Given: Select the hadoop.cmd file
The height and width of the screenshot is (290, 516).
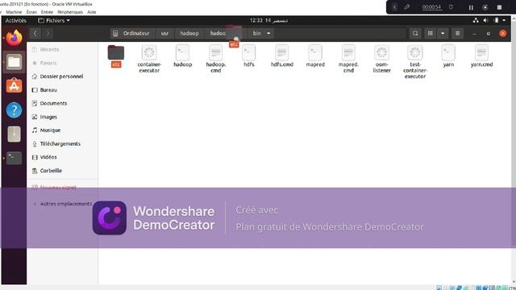Looking at the screenshot, I should click(216, 59).
